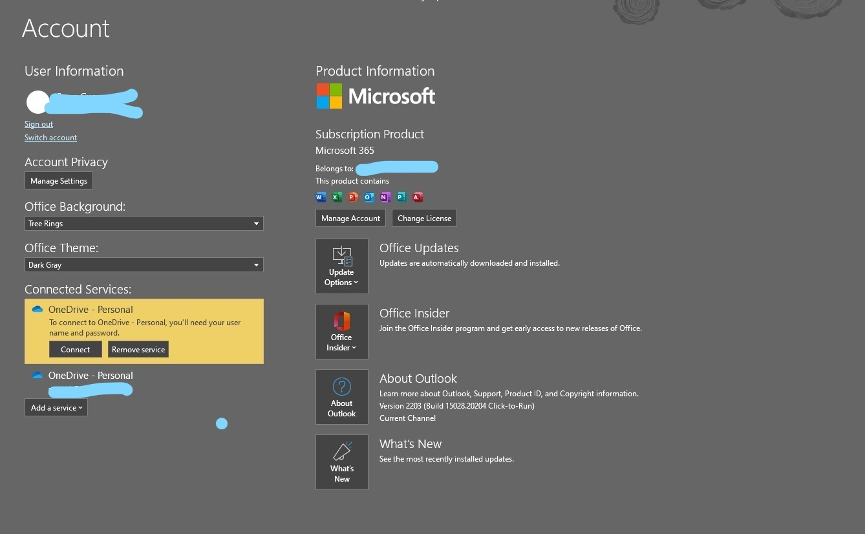
Task: Click Manage Settings under Account Privacy
Action: pos(59,181)
